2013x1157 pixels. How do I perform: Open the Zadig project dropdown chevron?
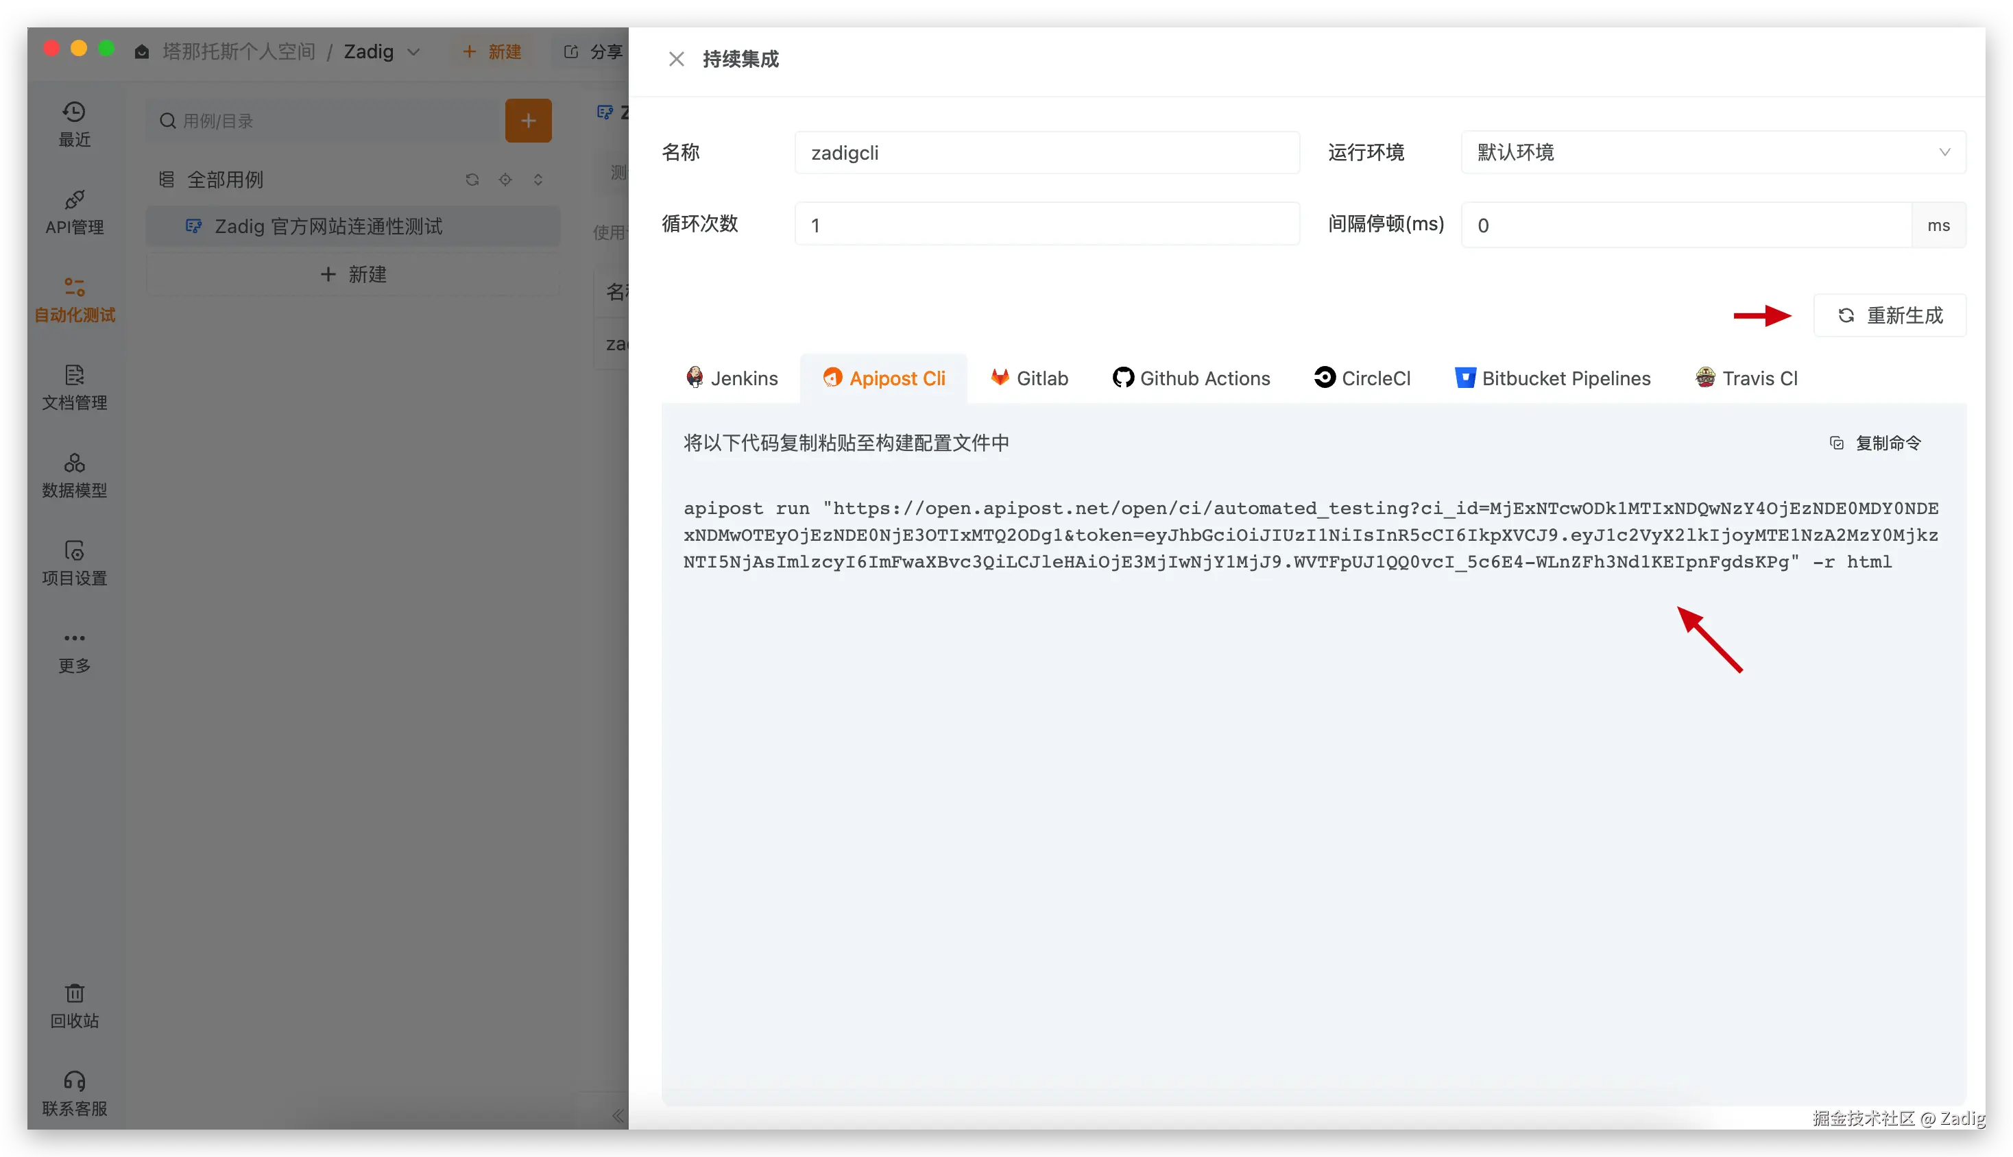(x=413, y=53)
